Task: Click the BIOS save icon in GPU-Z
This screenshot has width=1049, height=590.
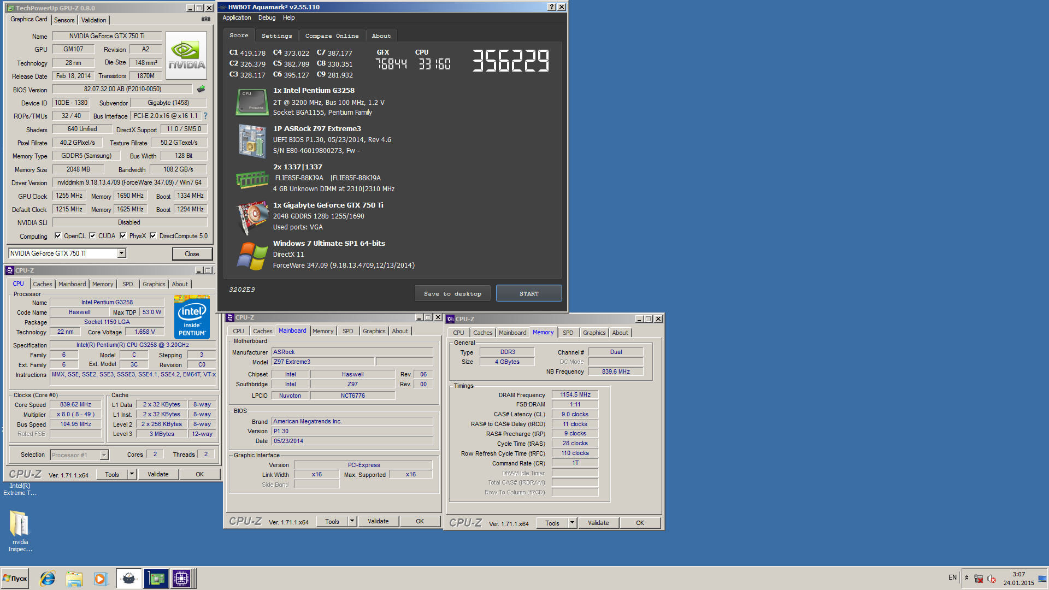Action: click(201, 89)
